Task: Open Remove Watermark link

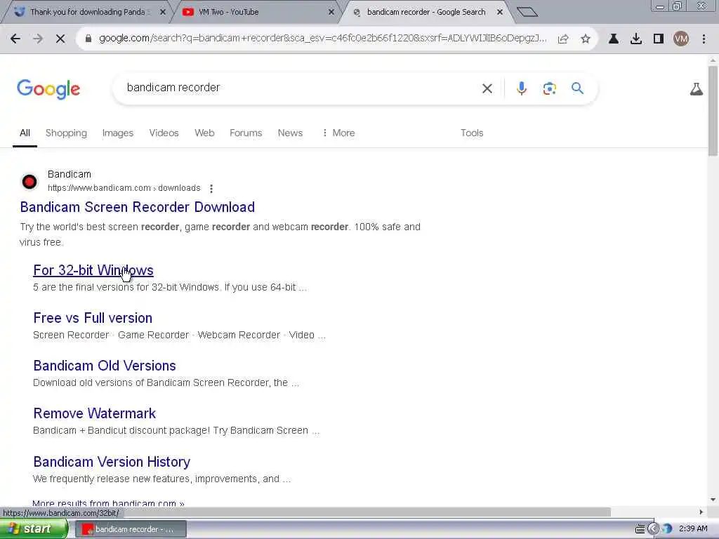Action: coord(95,413)
